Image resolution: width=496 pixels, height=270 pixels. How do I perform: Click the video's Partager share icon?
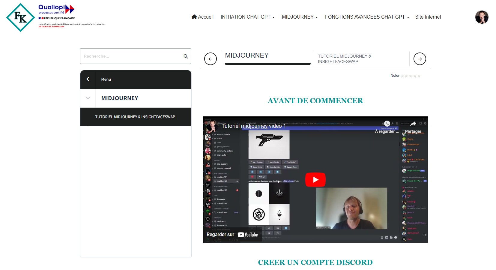pos(413,124)
